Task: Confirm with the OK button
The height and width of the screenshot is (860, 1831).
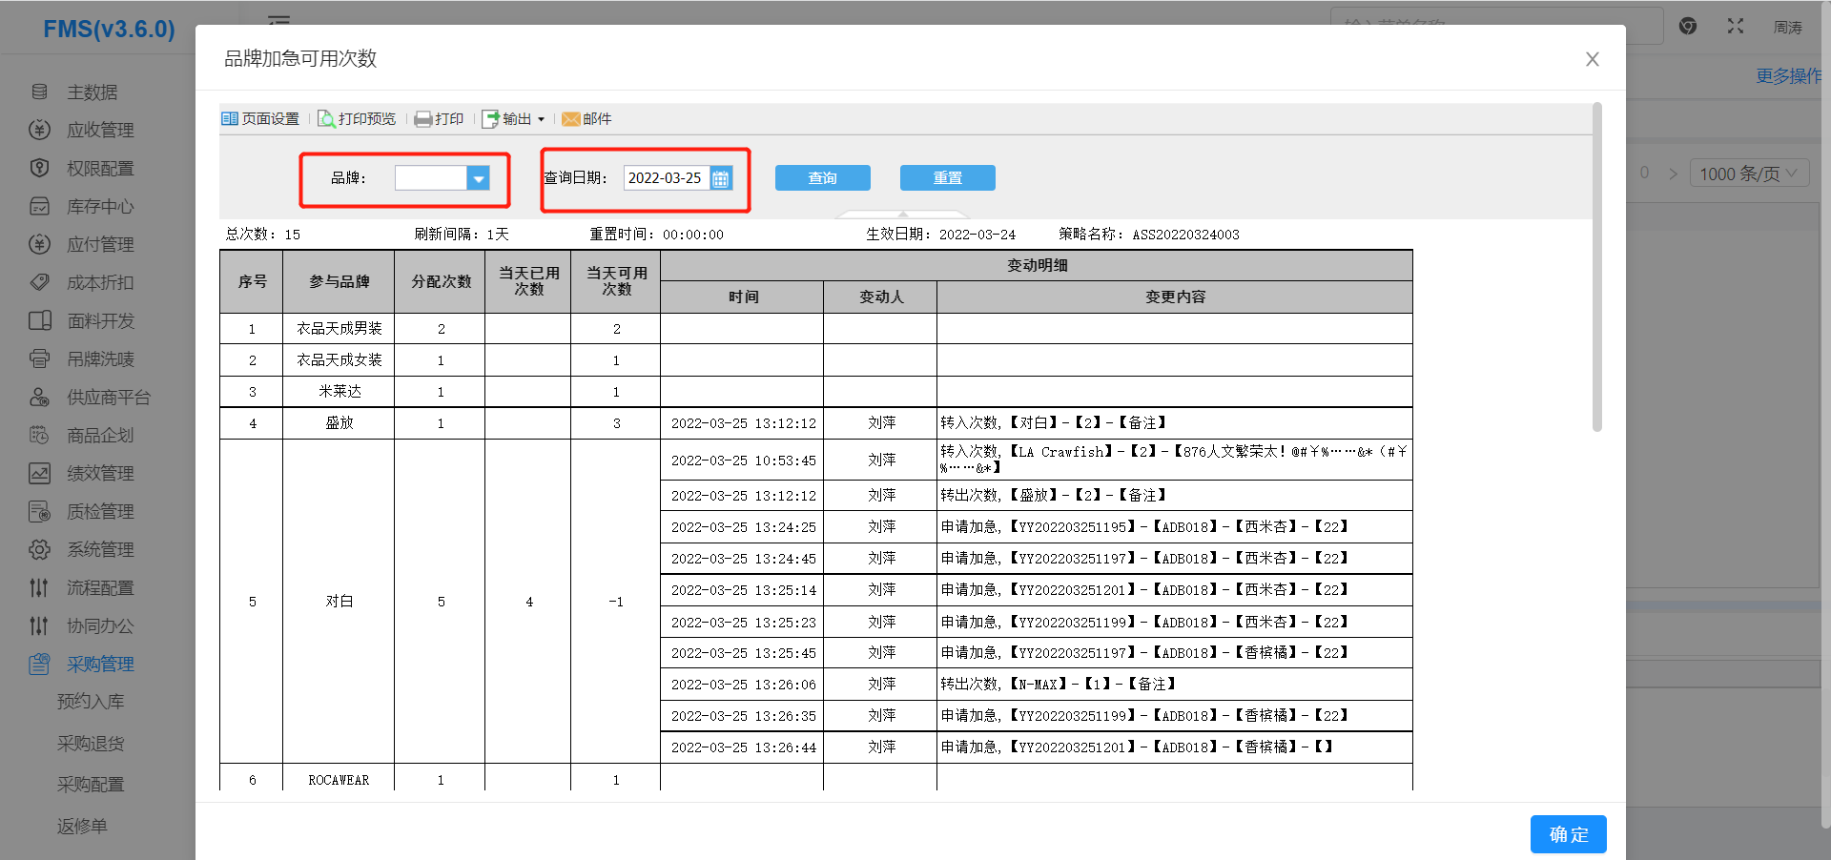Action: [1568, 834]
